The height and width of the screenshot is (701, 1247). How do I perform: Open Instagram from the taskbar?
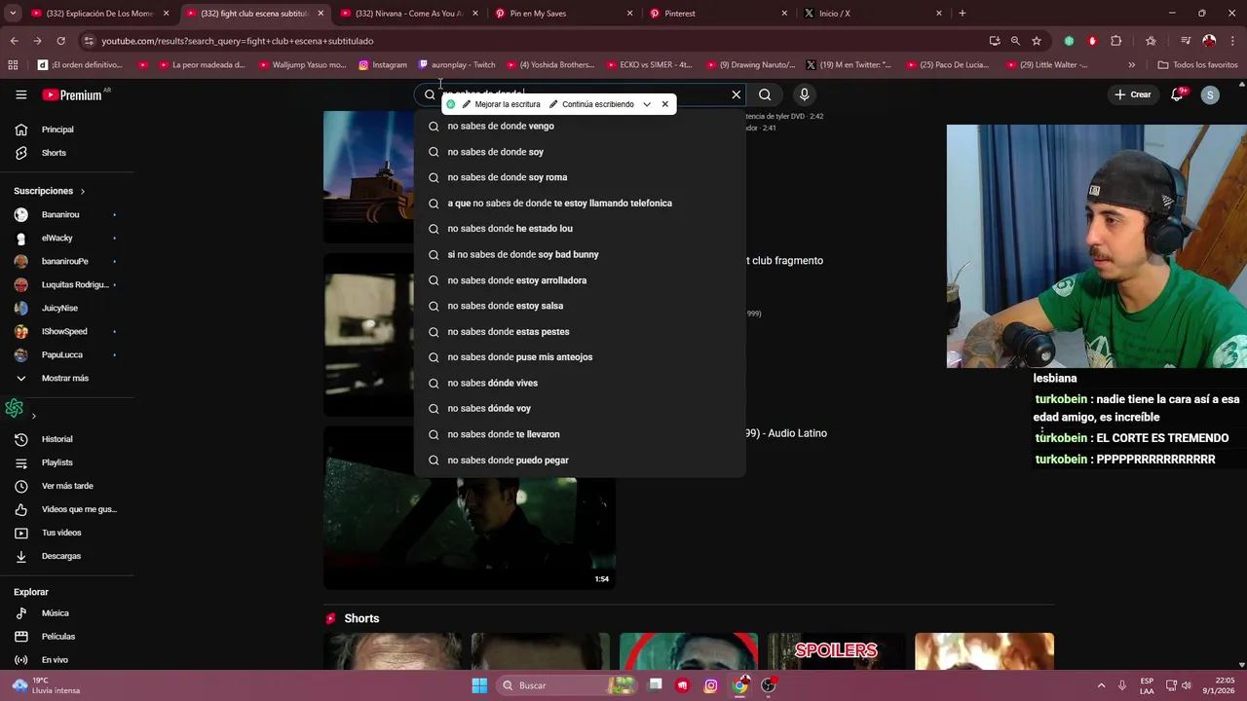point(711,685)
